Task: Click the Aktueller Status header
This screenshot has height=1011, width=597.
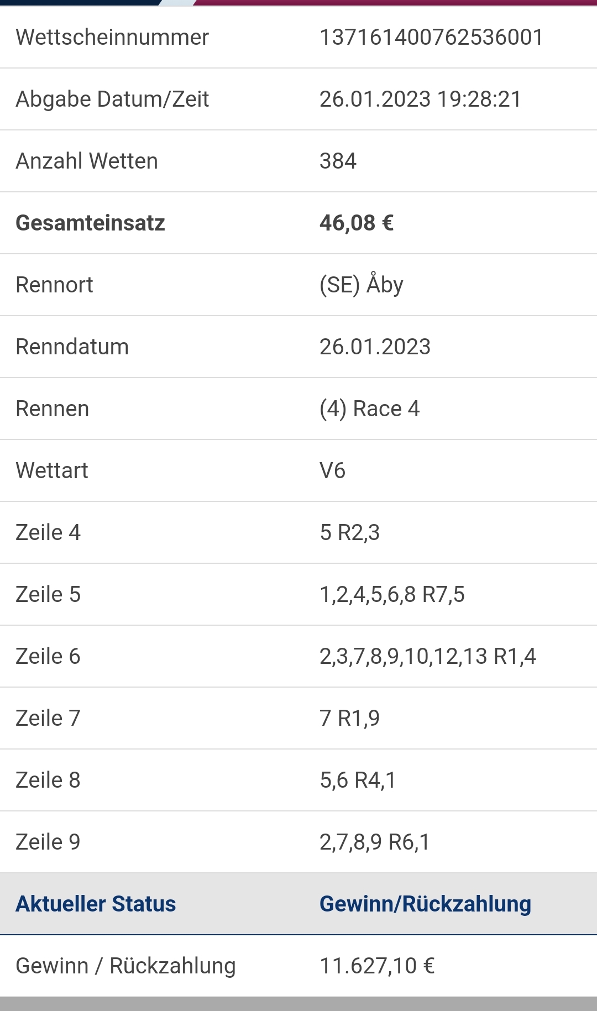Action: tap(96, 904)
